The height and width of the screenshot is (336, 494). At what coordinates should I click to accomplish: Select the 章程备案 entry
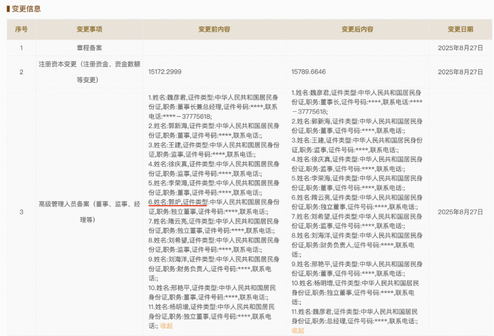pyautogui.click(x=90, y=48)
